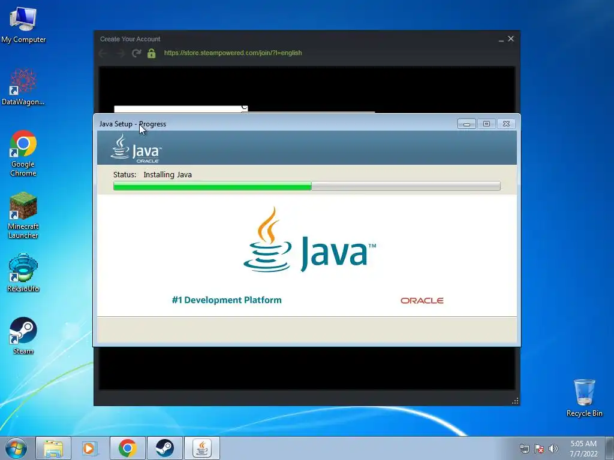Click the red Oracle logo
The image size is (614, 460).
coord(422,301)
